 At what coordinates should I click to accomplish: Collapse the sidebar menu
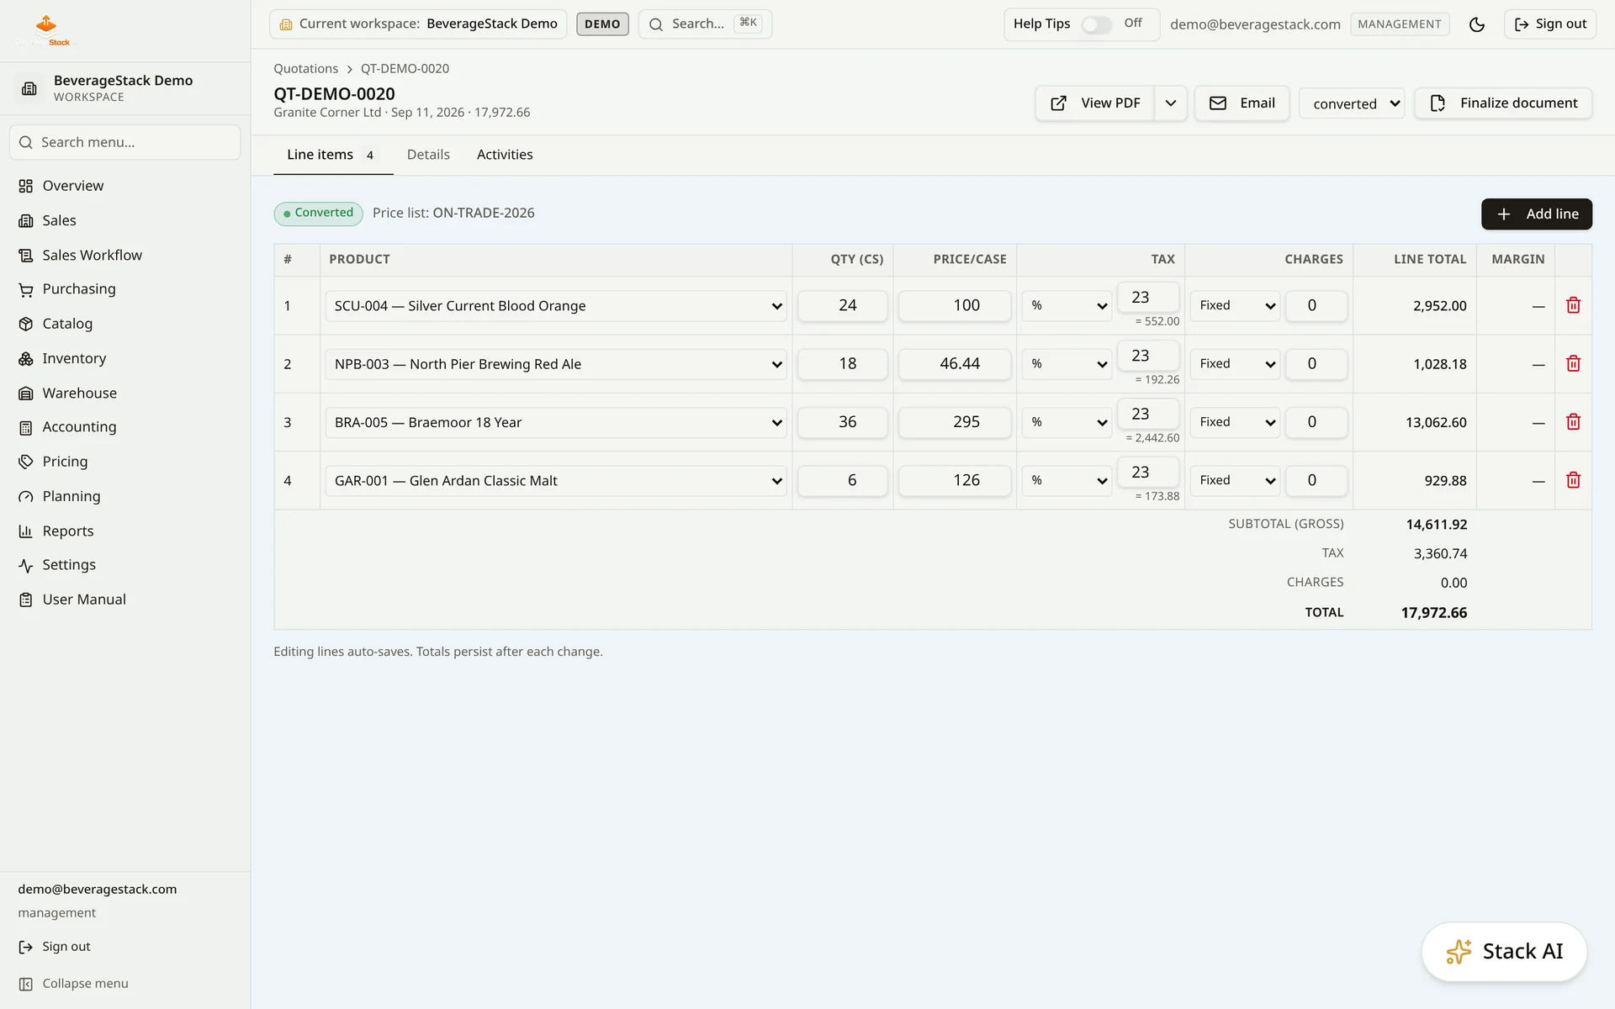pos(74,984)
